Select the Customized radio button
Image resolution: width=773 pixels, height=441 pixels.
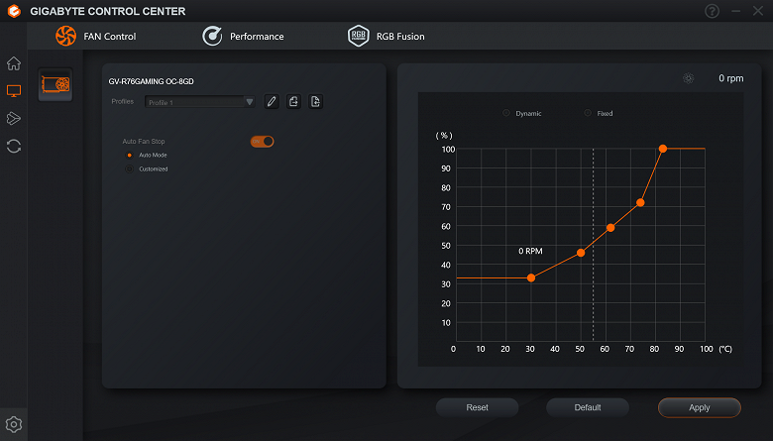click(129, 169)
